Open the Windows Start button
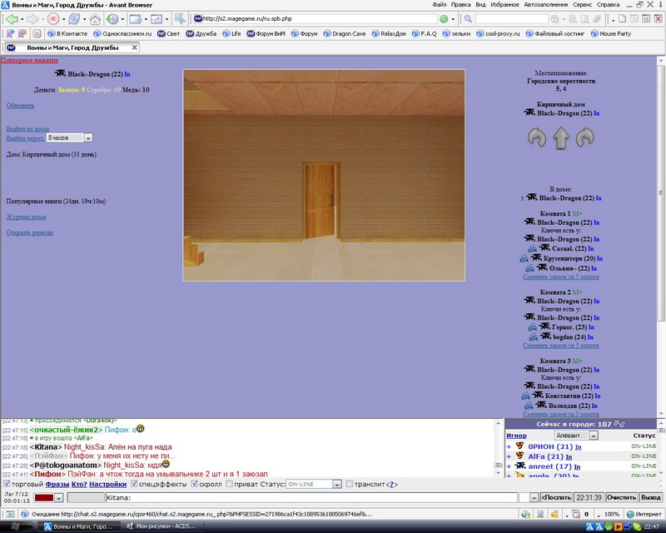The width and height of the screenshot is (666, 533). point(16,526)
